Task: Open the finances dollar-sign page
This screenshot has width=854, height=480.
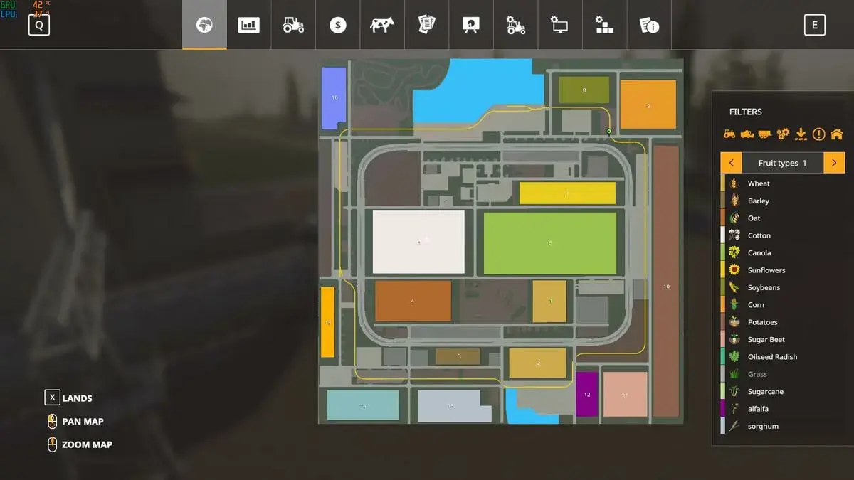Action: [337, 25]
